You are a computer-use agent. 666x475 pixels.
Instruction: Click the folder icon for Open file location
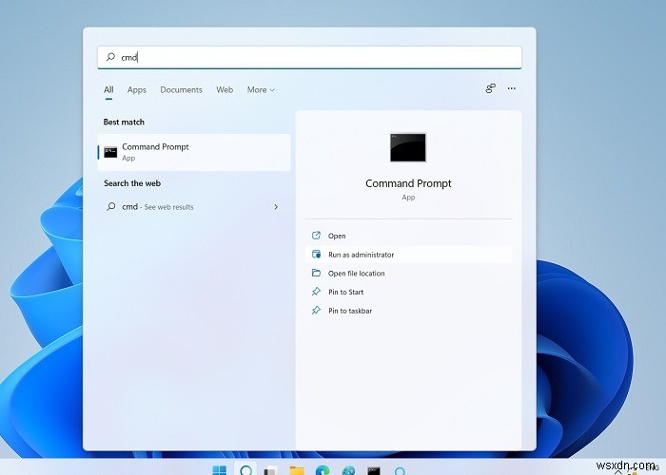click(316, 273)
